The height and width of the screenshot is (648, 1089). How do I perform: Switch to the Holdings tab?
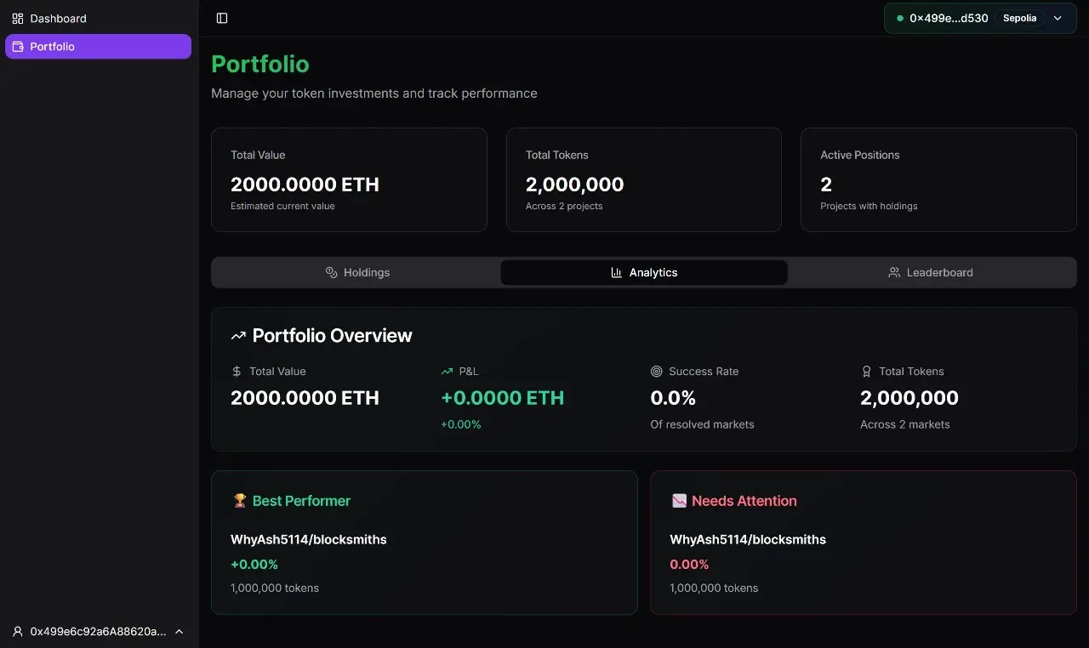coord(357,273)
